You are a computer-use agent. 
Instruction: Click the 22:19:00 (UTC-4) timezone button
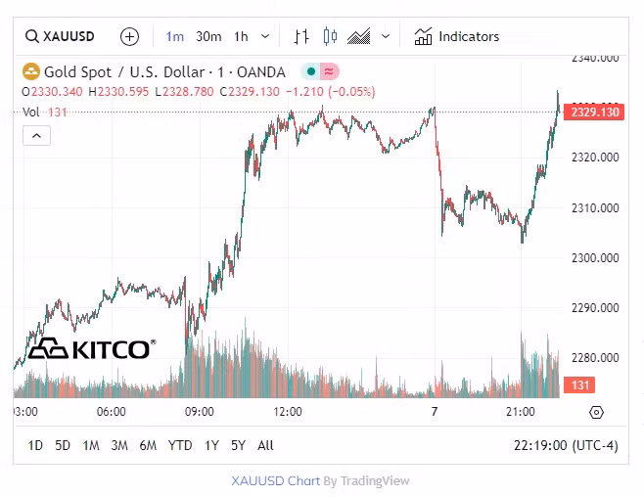[567, 446]
